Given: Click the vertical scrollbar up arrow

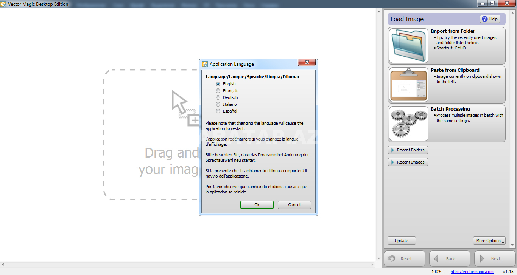Looking at the screenshot, I should click(379, 11).
